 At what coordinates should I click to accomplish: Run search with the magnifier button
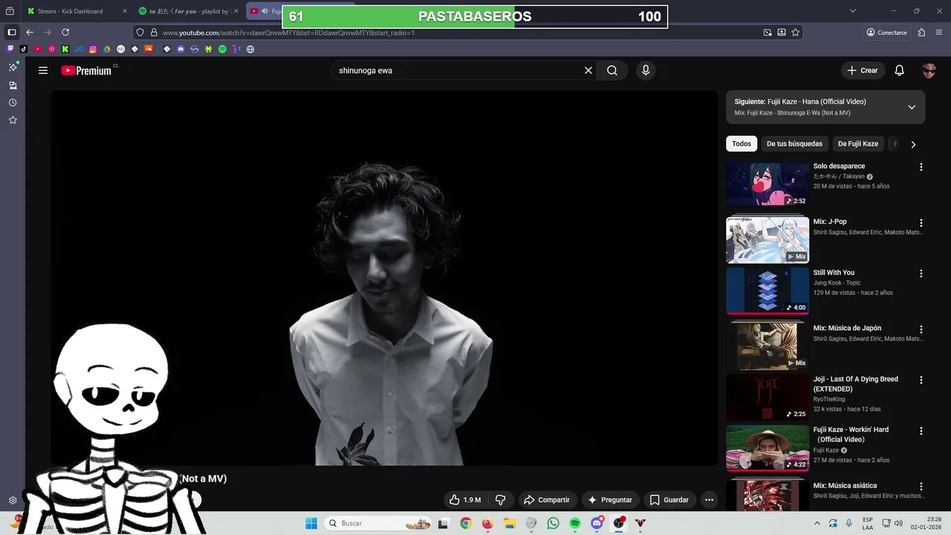612,71
